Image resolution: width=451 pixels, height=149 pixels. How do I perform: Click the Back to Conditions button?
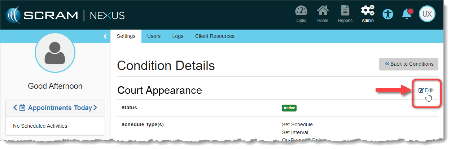408,64
